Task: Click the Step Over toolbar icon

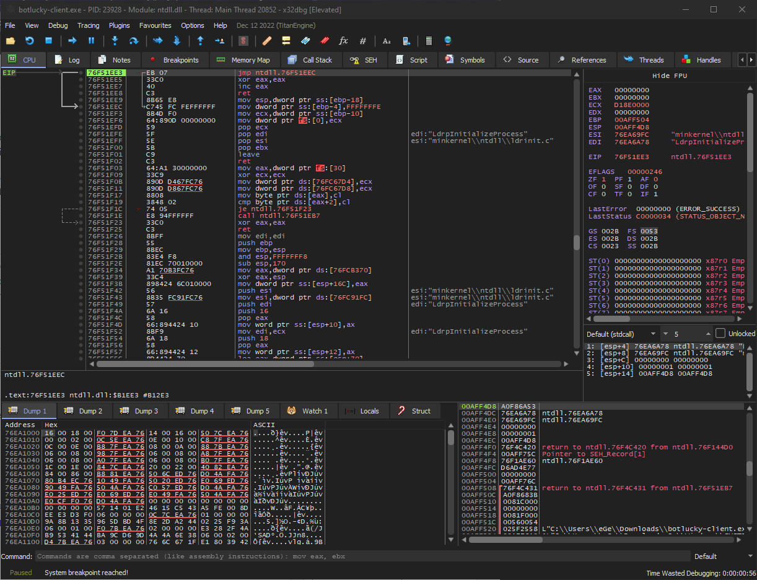Action: [x=133, y=41]
